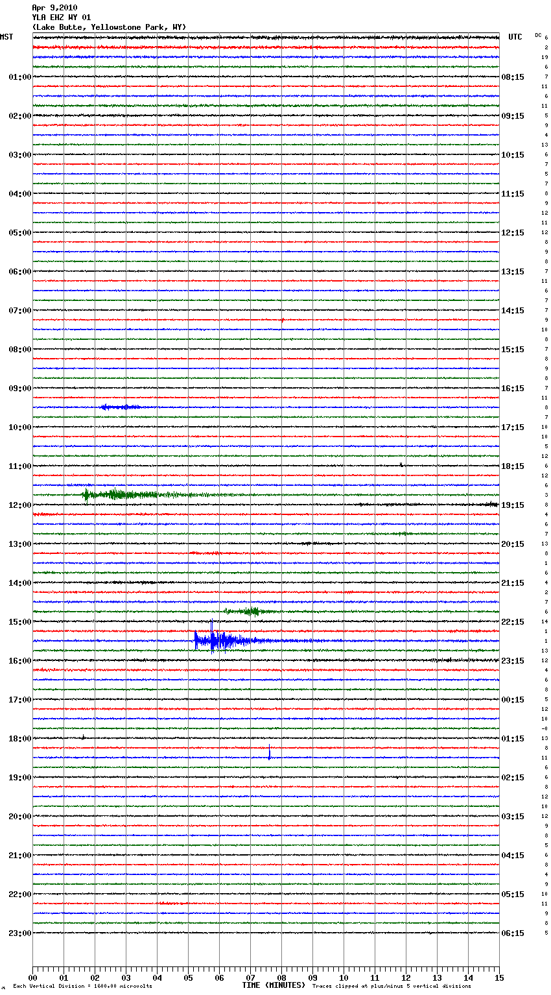Click minute tick label 05 on bottom axis
Viewport: 551px width, 995px height.
(x=188, y=977)
